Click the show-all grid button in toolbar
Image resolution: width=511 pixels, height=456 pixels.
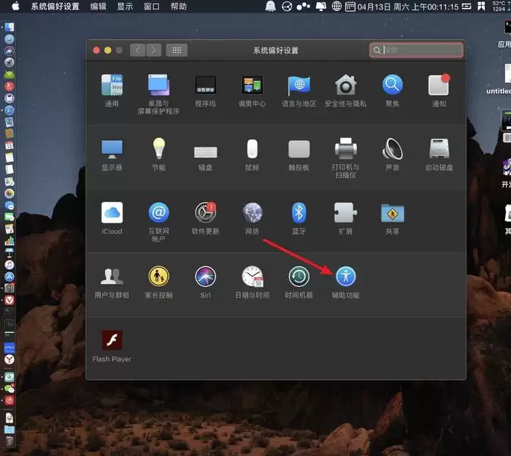(x=177, y=50)
